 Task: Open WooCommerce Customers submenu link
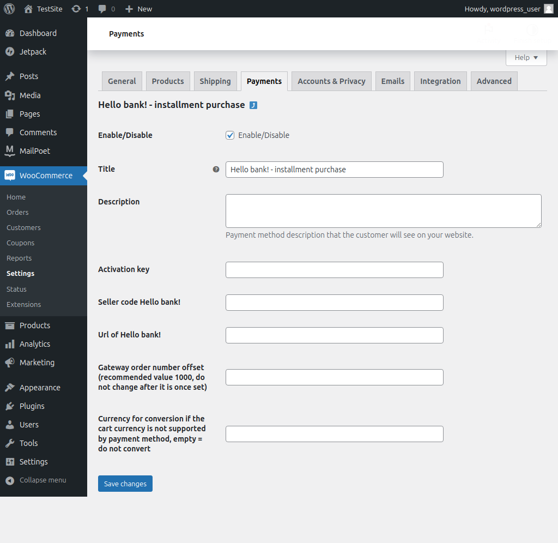pyautogui.click(x=23, y=227)
